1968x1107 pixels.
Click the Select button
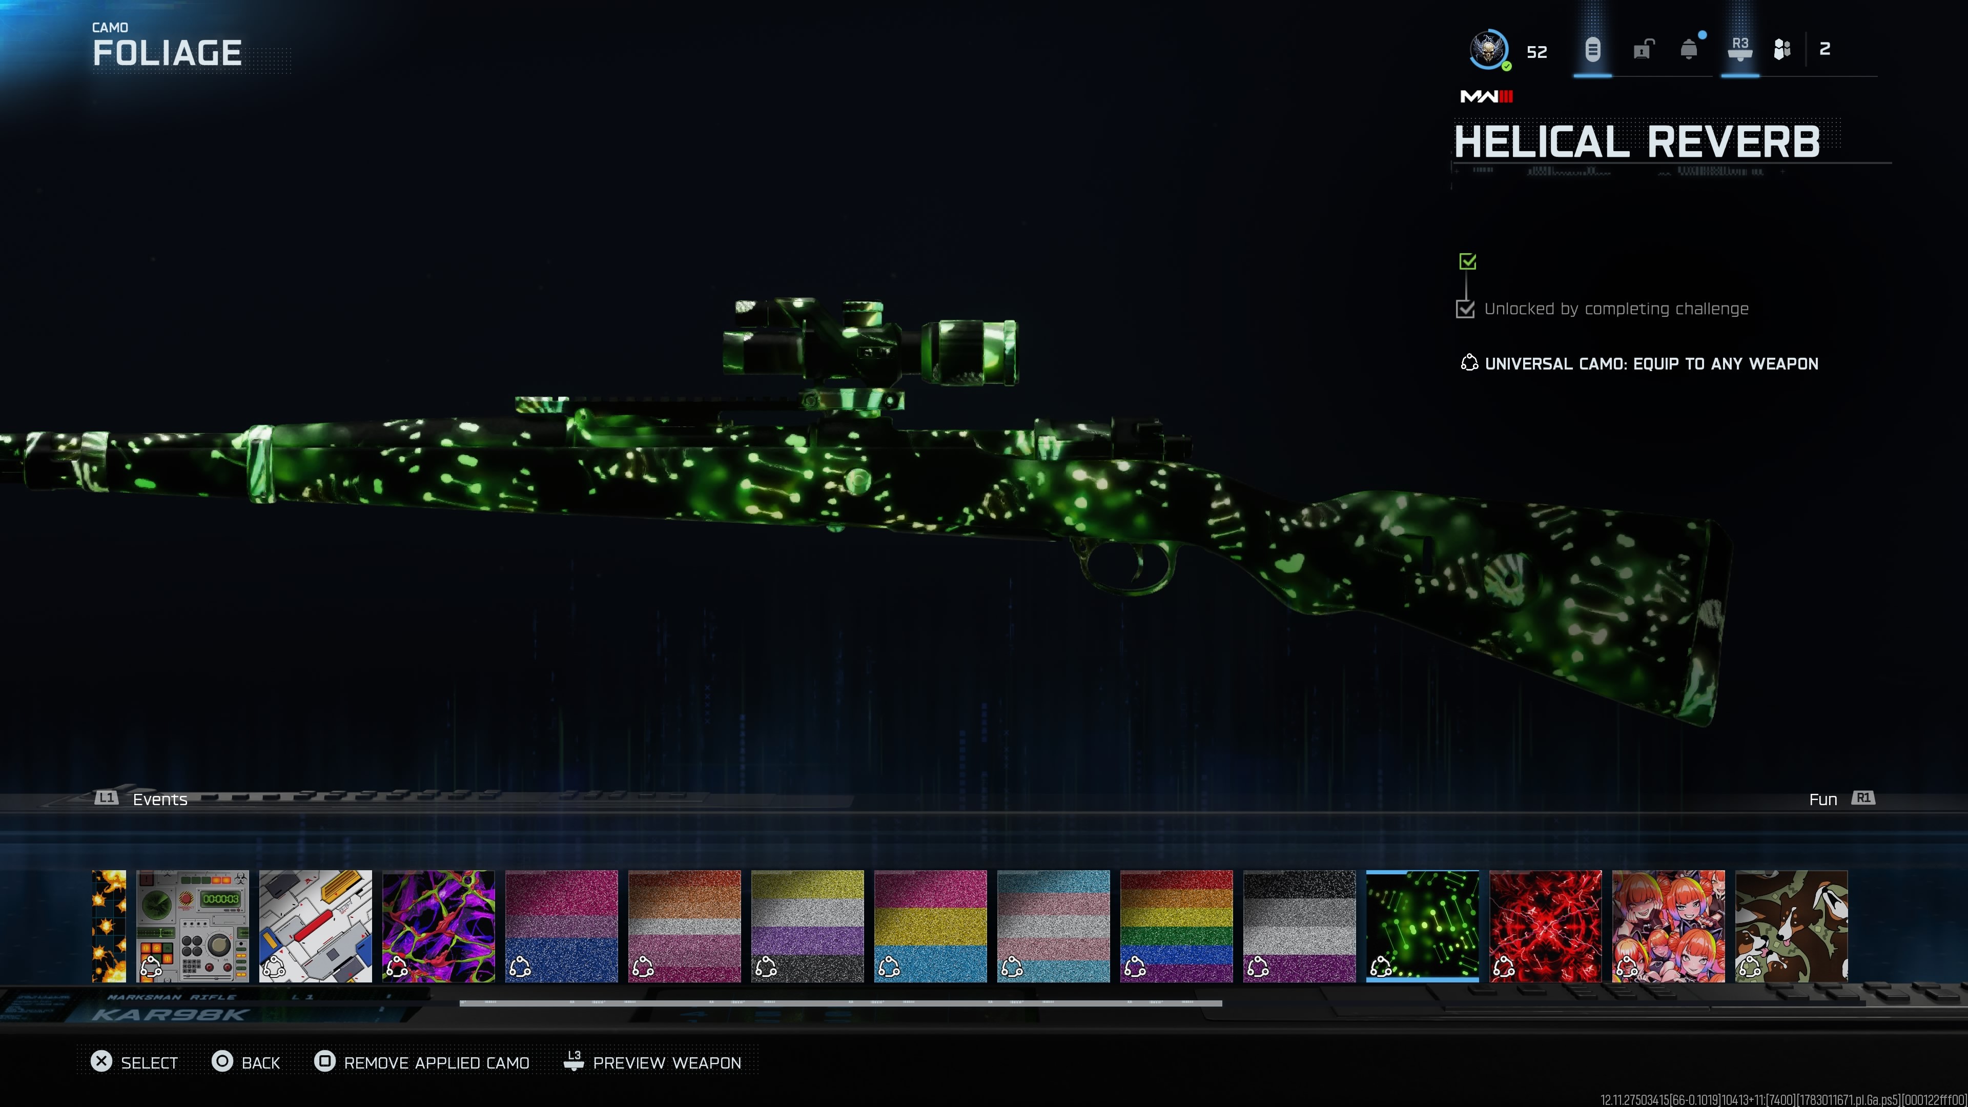[134, 1063]
